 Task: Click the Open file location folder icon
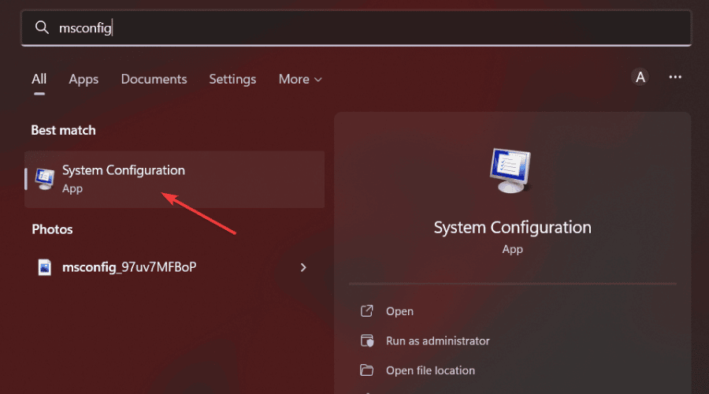(x=366, y=370)
